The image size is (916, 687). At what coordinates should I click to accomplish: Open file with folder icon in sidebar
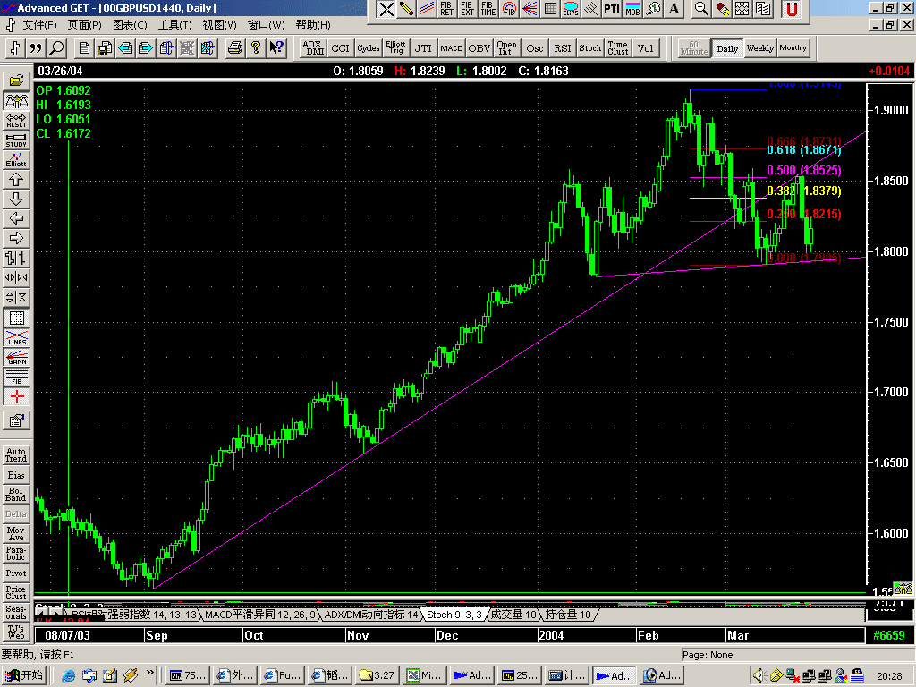click(x=16, y=81)
